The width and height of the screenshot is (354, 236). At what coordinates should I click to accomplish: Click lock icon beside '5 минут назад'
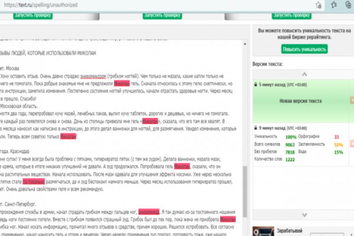point(256,85)
